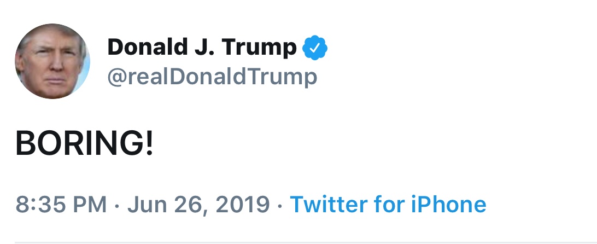Click the Jun 26, 2019 date
597x244 pixels.
tap(198, 205)
